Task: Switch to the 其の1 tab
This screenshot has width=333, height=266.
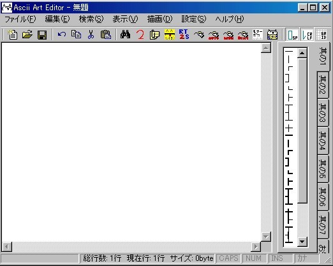Action: pyautogui.click(x=323, y=56)
